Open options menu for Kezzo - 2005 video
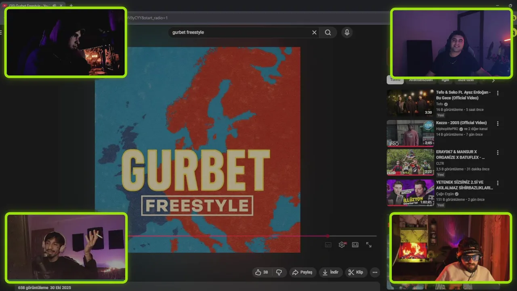Screen dimensions: 517x291 (498, 123)
